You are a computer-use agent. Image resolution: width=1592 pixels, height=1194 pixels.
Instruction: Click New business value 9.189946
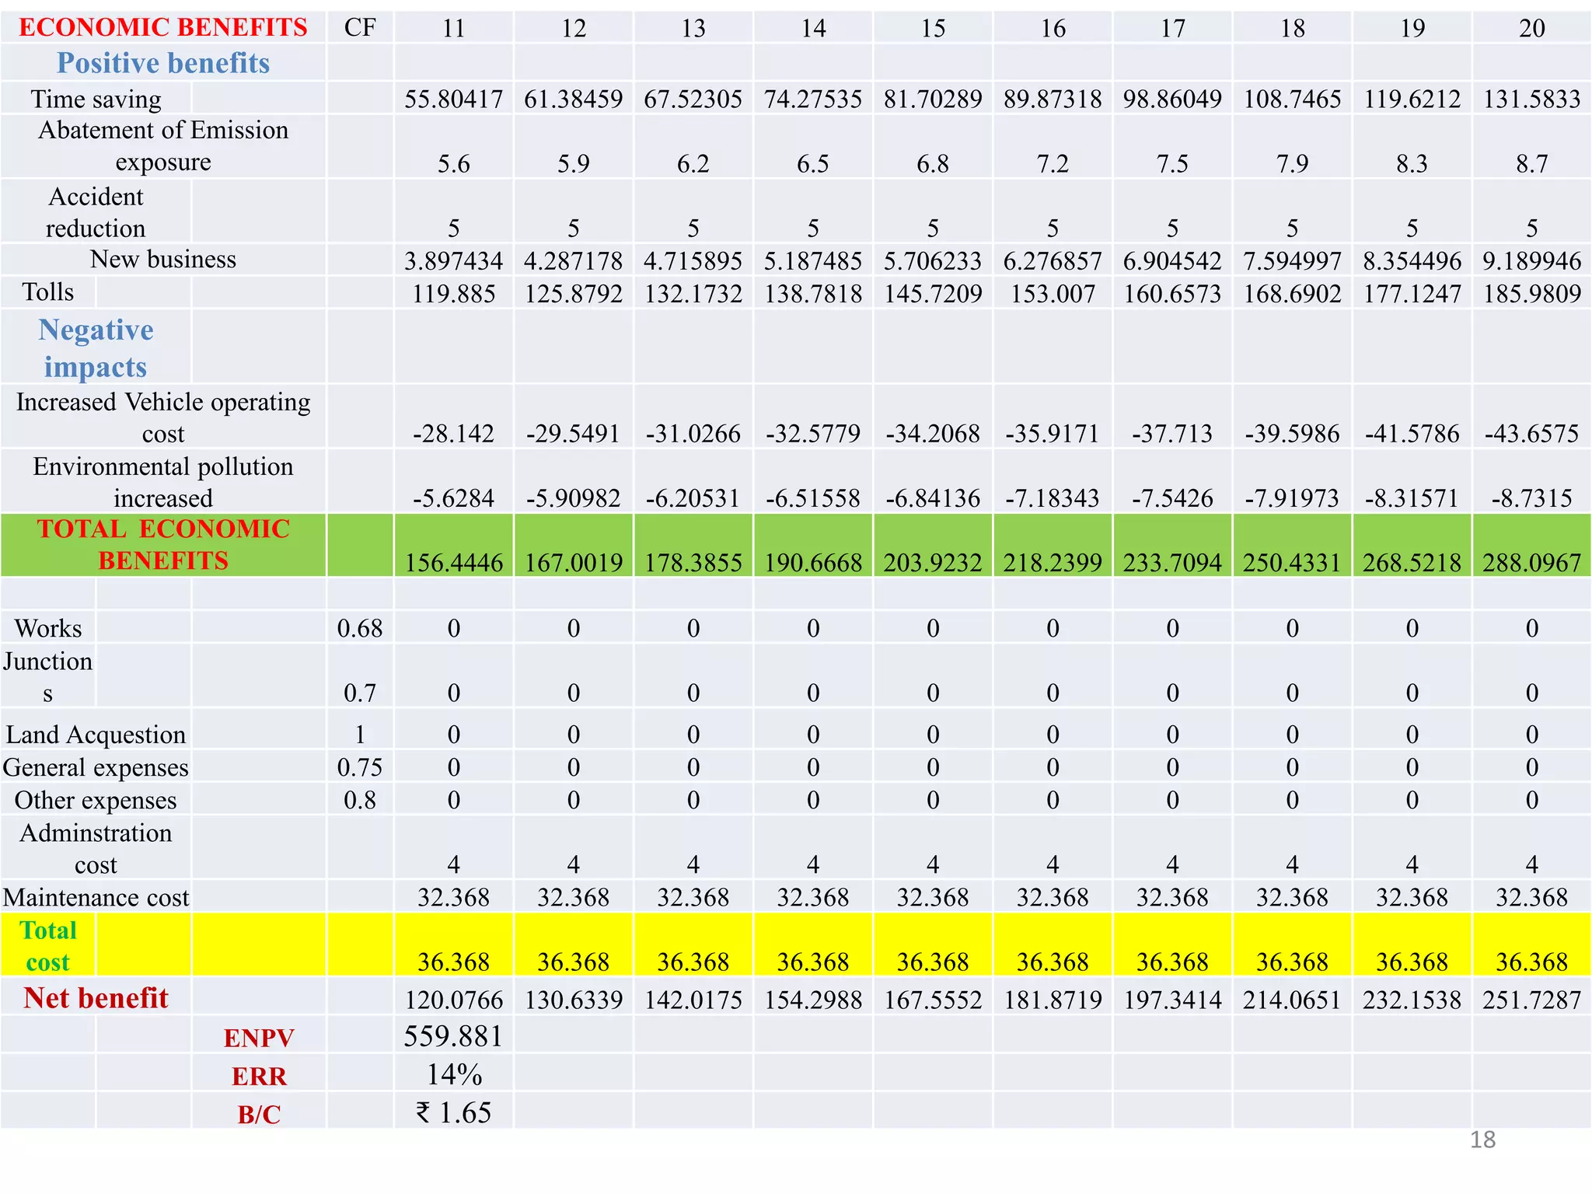(x=1531, y=261)
